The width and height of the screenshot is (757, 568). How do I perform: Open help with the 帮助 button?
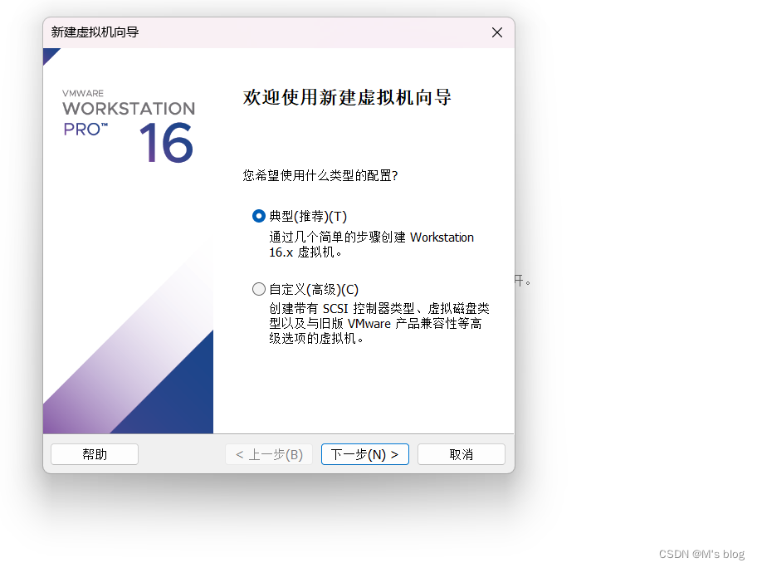point(95,454)
